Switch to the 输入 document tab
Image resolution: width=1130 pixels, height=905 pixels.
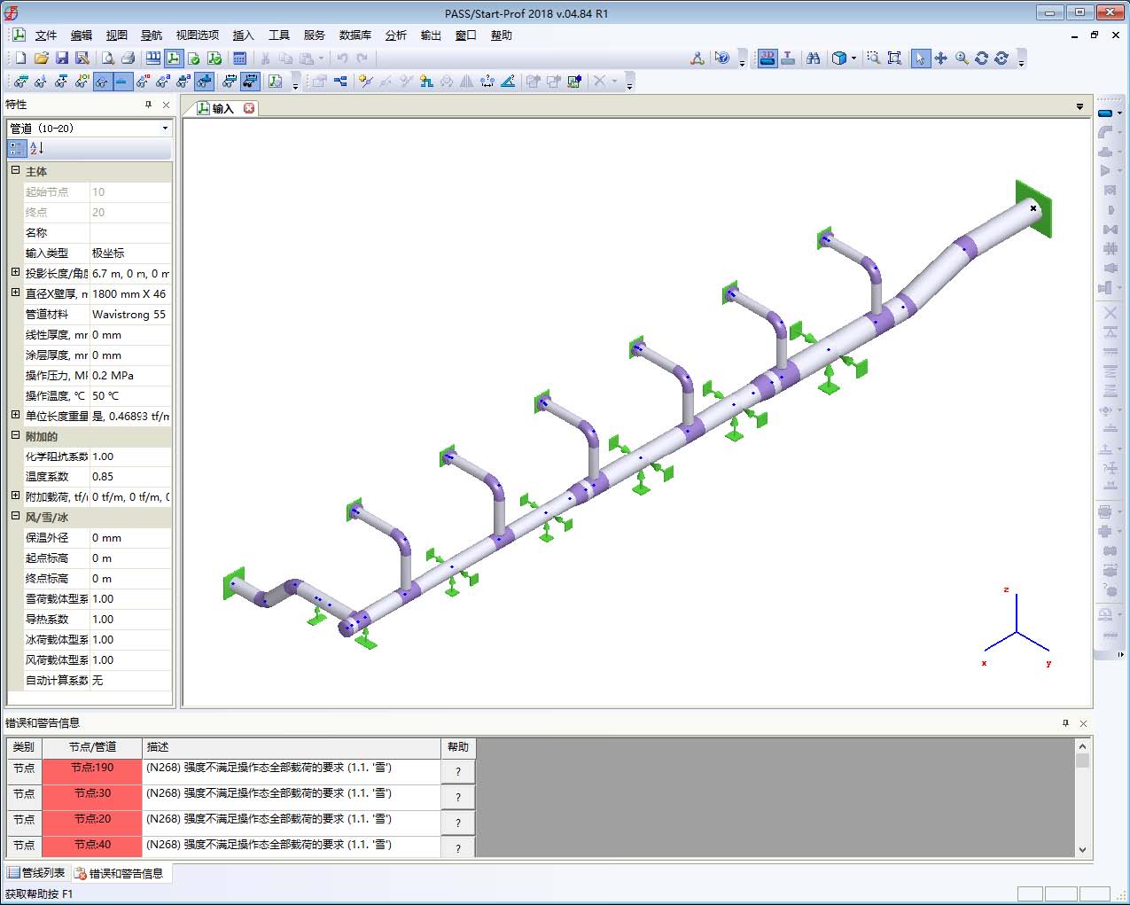pos(223,108)
